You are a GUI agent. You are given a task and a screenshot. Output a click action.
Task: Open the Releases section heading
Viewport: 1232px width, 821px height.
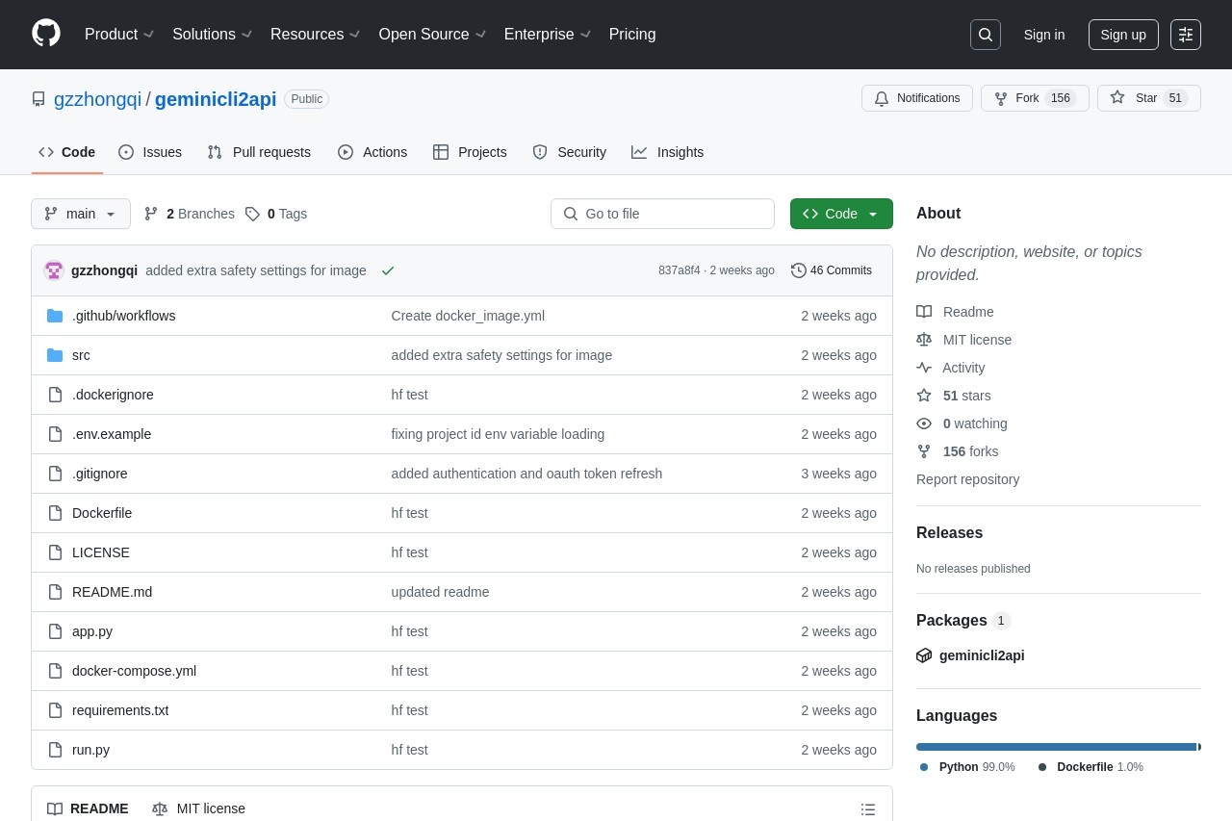949,533
